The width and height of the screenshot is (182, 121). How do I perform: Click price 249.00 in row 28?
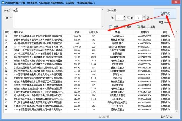[77, 95]
